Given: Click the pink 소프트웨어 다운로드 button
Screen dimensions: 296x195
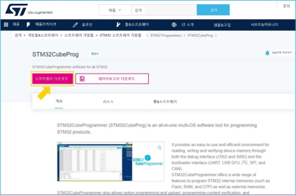Looking at the screenshot, I should click(52, 78).
